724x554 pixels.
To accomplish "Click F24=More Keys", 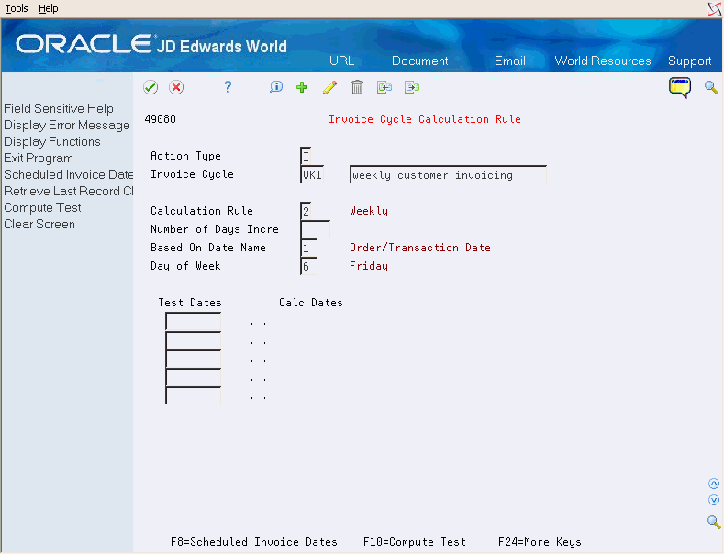I will (540, 542).
